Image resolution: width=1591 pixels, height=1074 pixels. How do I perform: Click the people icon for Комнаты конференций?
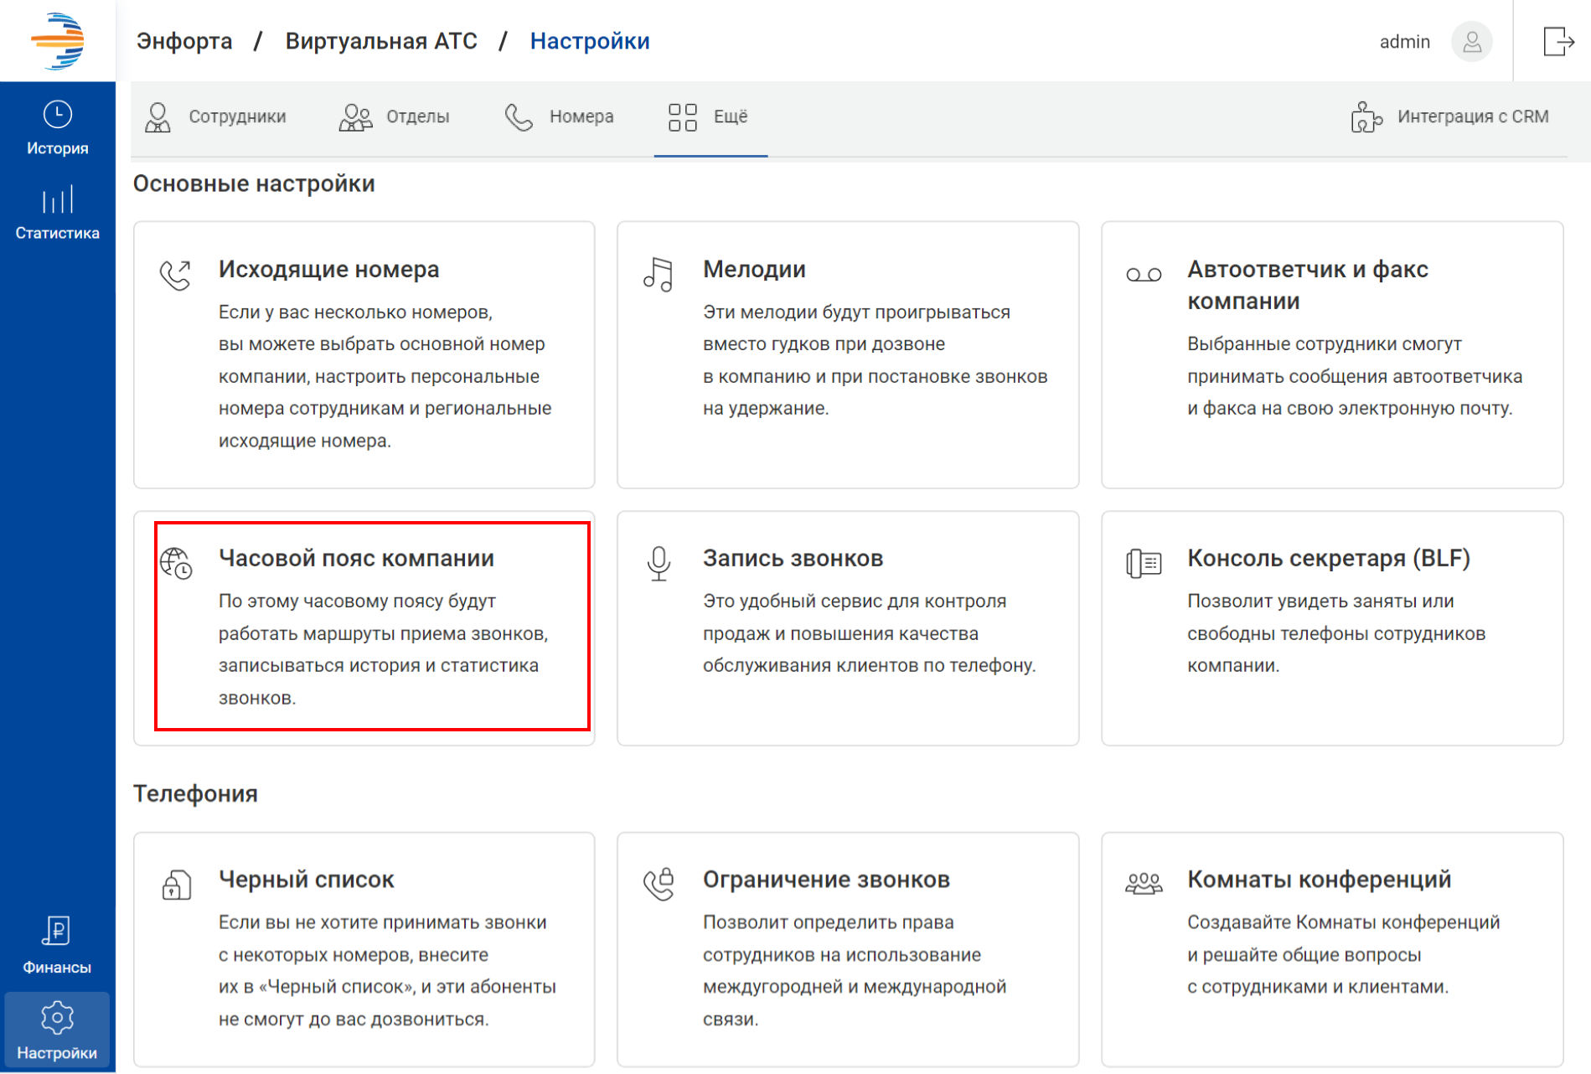pos(1144,884)
